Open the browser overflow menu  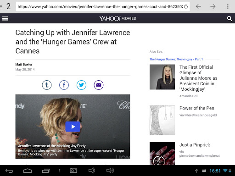228,6
